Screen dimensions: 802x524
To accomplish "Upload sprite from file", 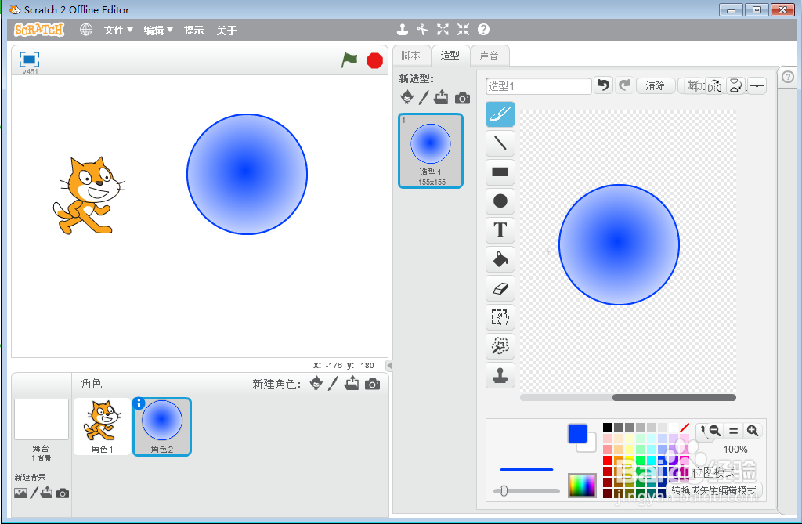I will pyautogui.click(x=352, y=383).
